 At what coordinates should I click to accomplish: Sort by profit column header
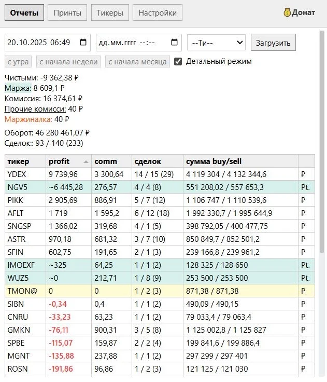point(68,161)
